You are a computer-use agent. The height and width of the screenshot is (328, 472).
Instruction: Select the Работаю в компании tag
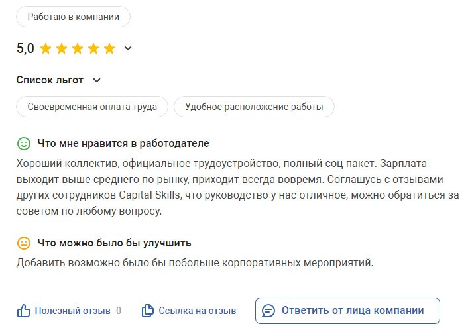[x=73, y=17]
